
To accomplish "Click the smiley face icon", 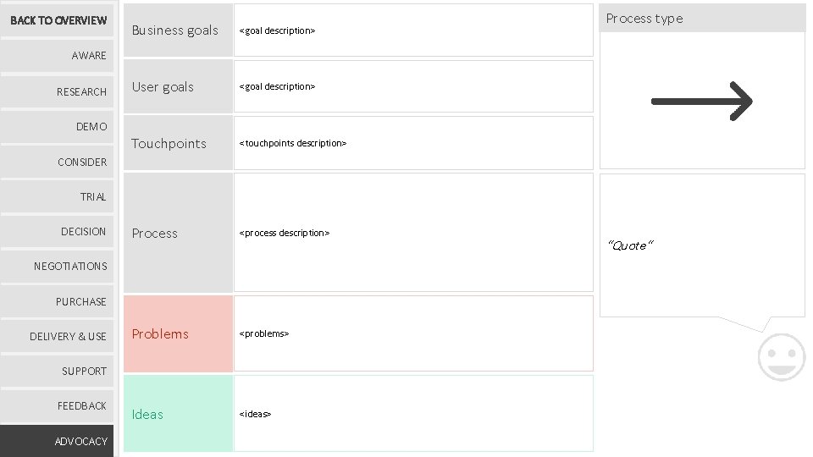I will [x=781, y=356].
